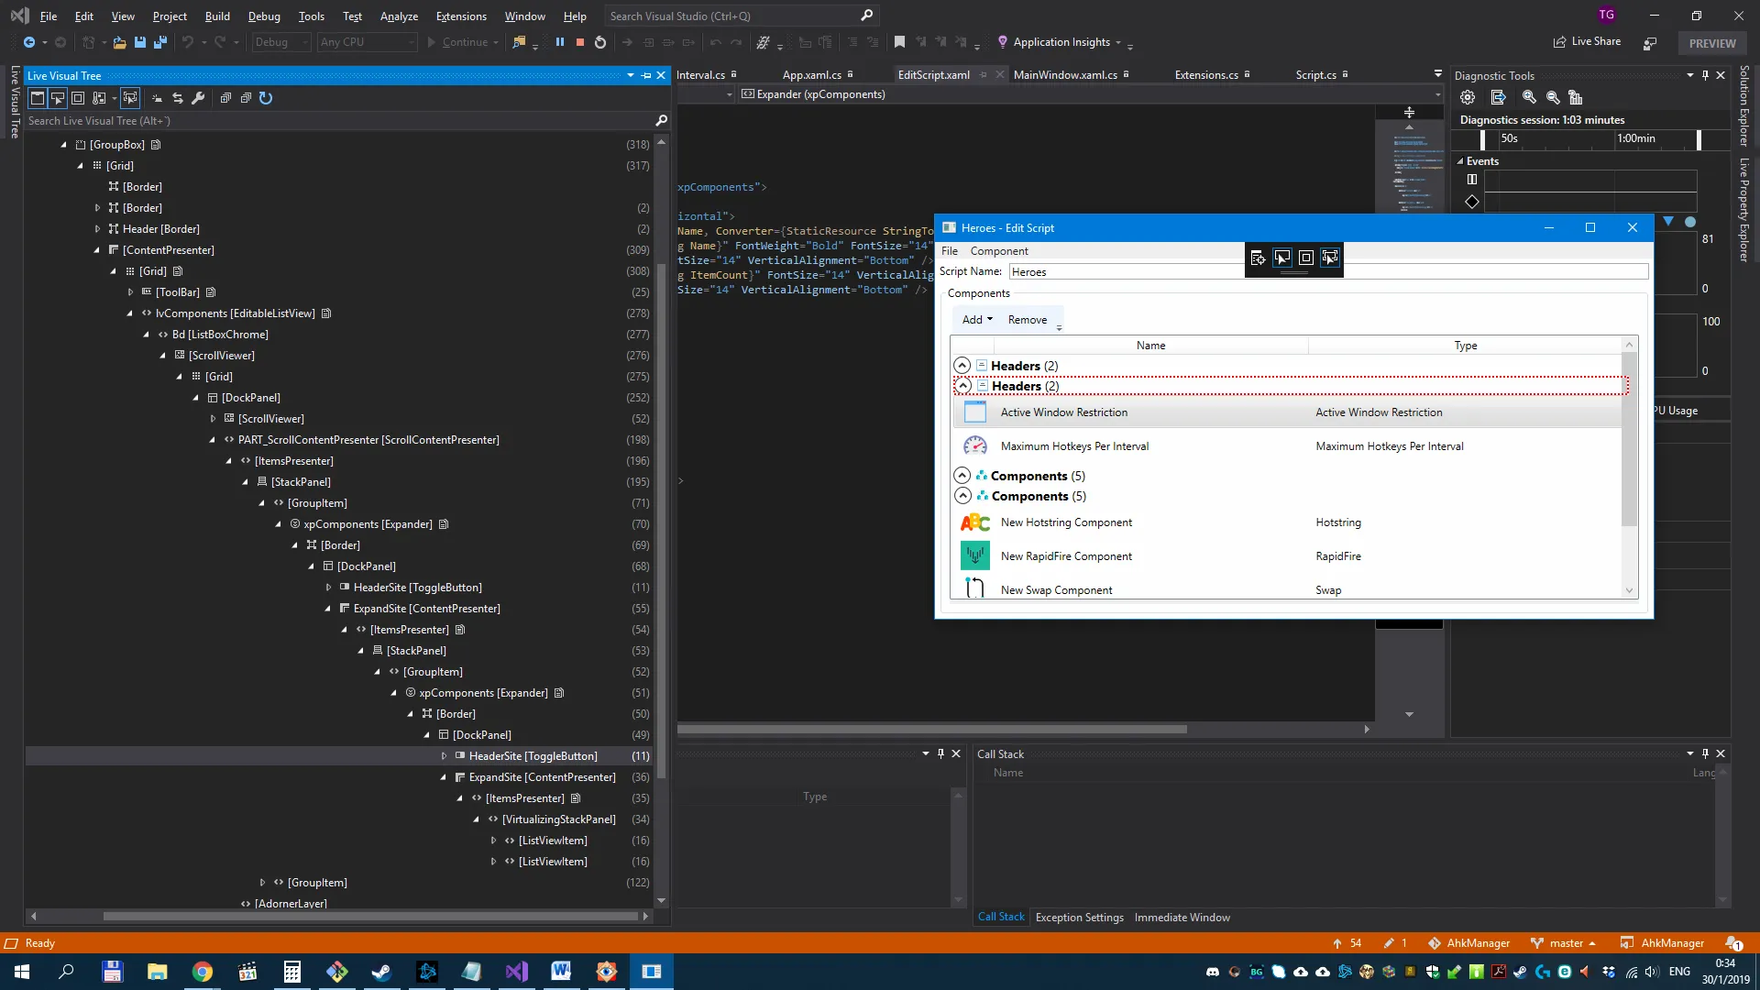Switch to the MainWindow.xaml.cs tab
Image resolution: width=1760 pixels, height=990 pixels.
tap(1065, 75)
